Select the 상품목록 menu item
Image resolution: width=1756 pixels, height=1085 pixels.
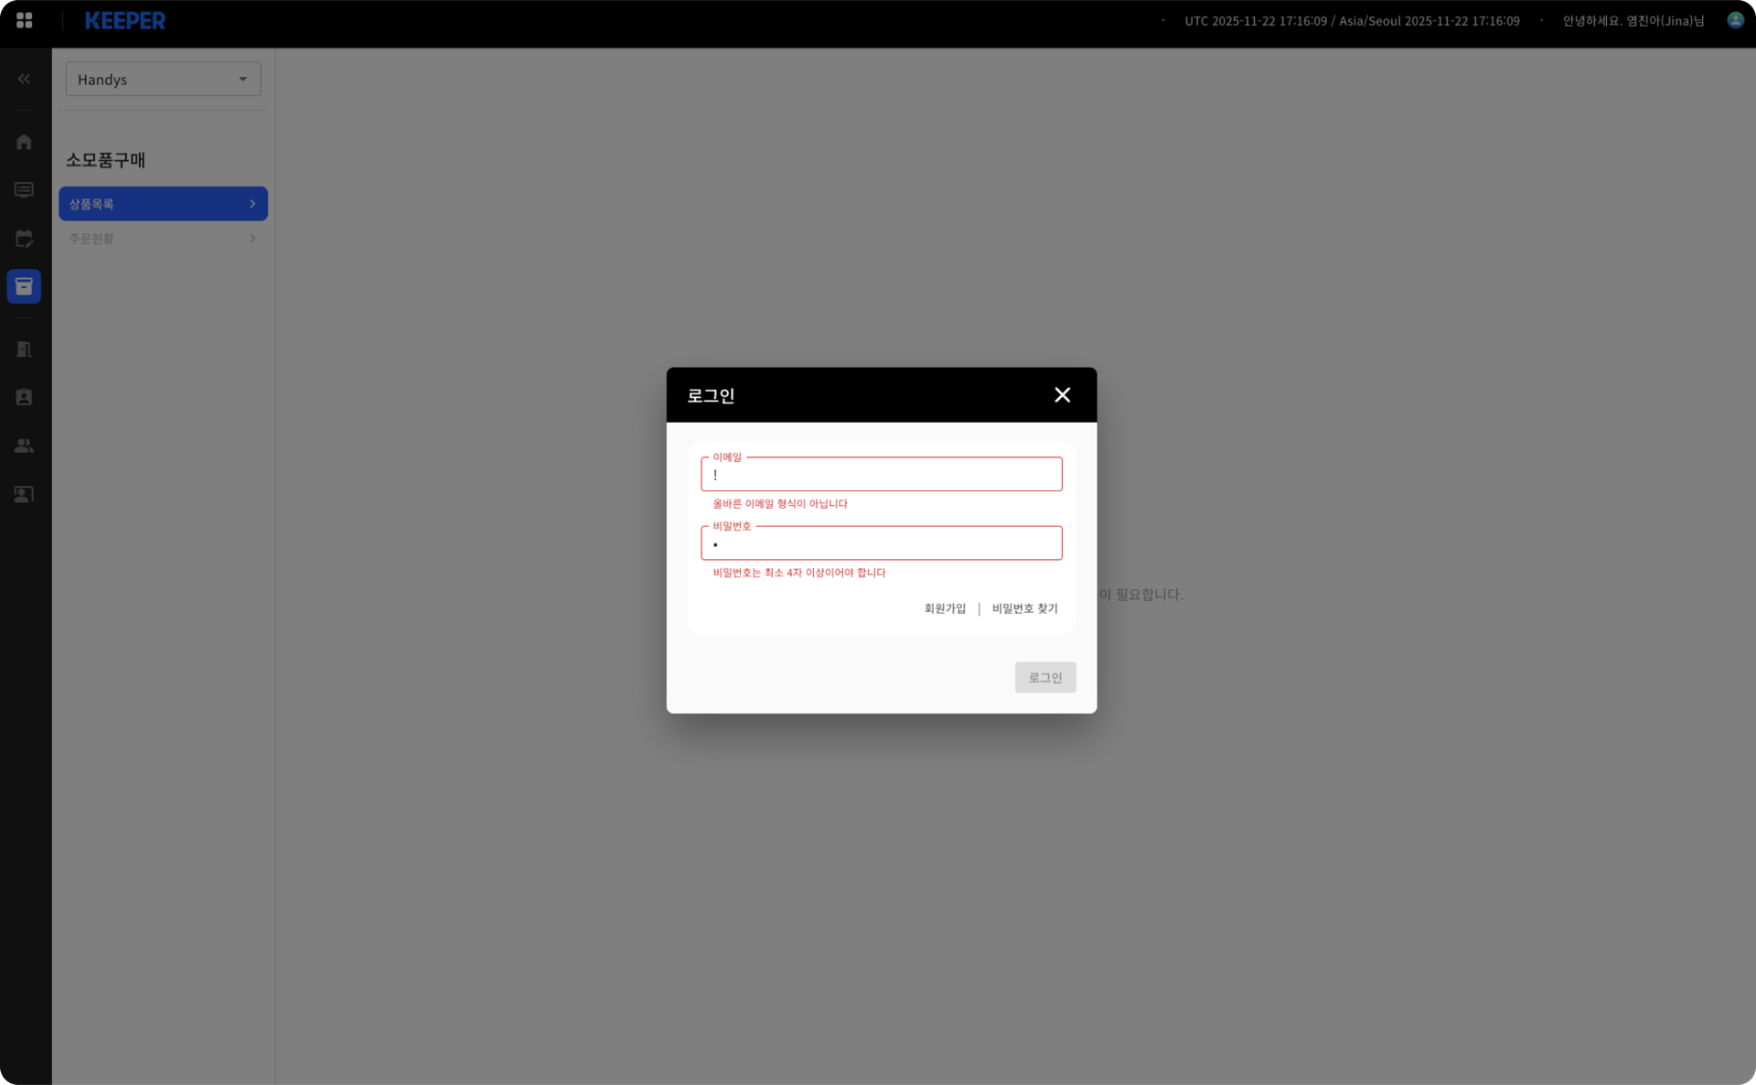pyautogui.click(x=163, y=203)
